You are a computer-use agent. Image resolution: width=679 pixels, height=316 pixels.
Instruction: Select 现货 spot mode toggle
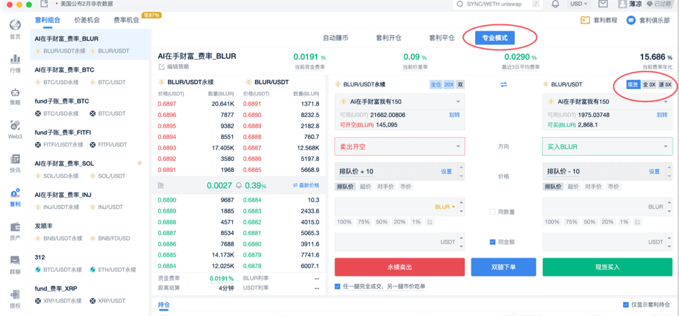633,84
